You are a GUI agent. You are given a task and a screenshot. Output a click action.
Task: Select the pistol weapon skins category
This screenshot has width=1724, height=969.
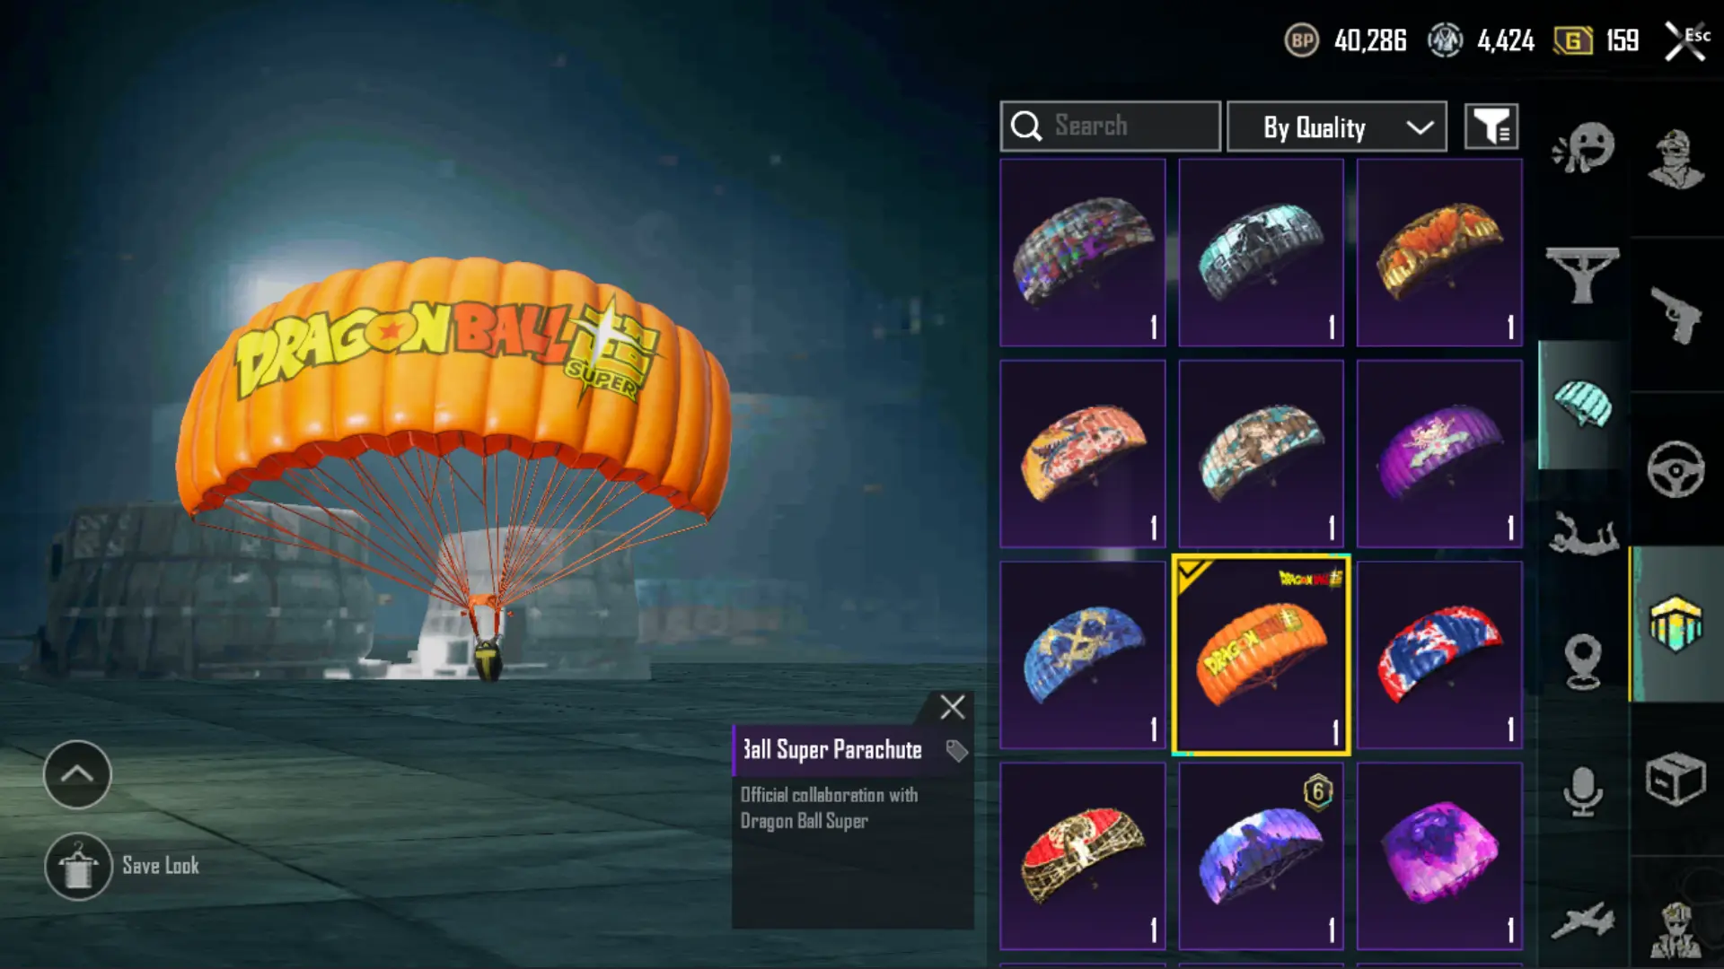point(1676,315)
